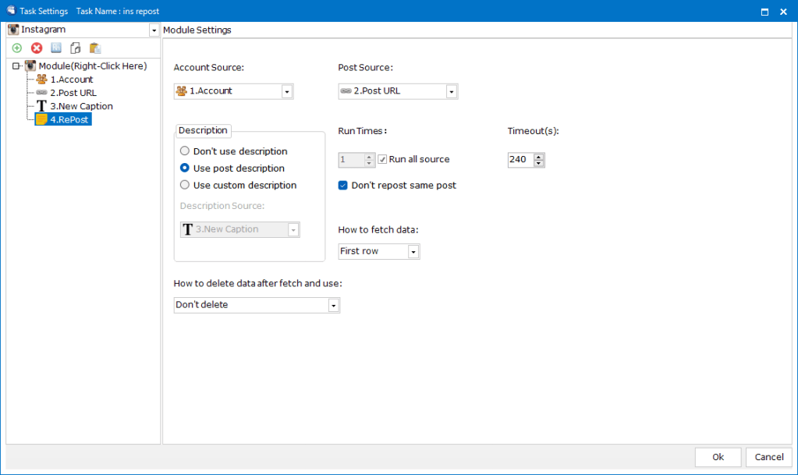Uncheck the "Don't repost same post" checkbox
798x475 pixels.
(343, 186)
